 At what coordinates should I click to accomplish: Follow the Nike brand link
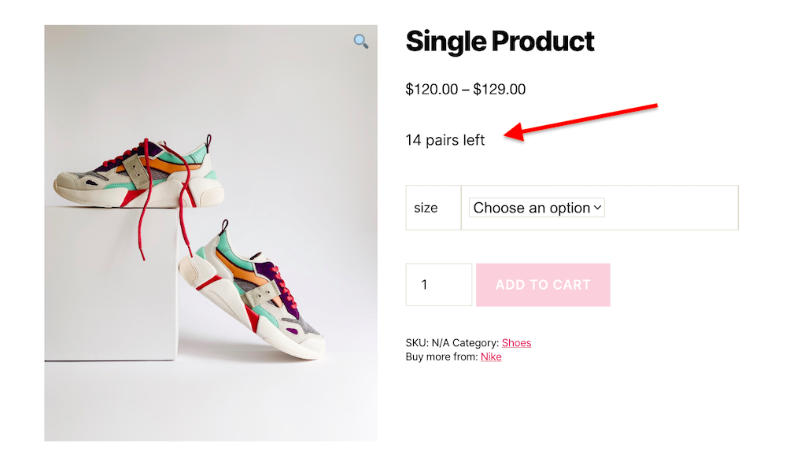tap(491, 356)
